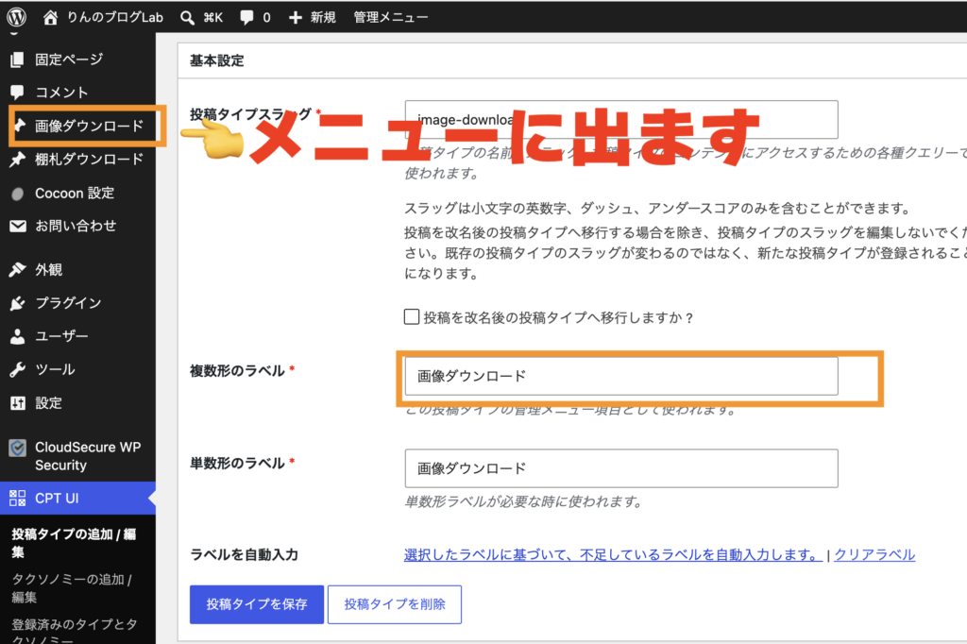Click the pin icon beside 画像ダウンロード

[20, 126]
